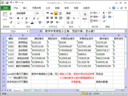Click Find and Select binoculars icon
This screenshot has height=96, width=128.
tap(110, 17)
